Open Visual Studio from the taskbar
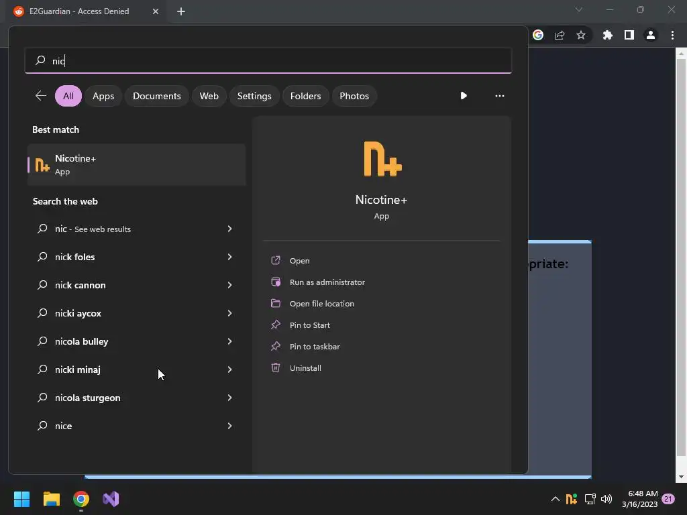This screenshot has width=687, height=515. click(111, 499)
